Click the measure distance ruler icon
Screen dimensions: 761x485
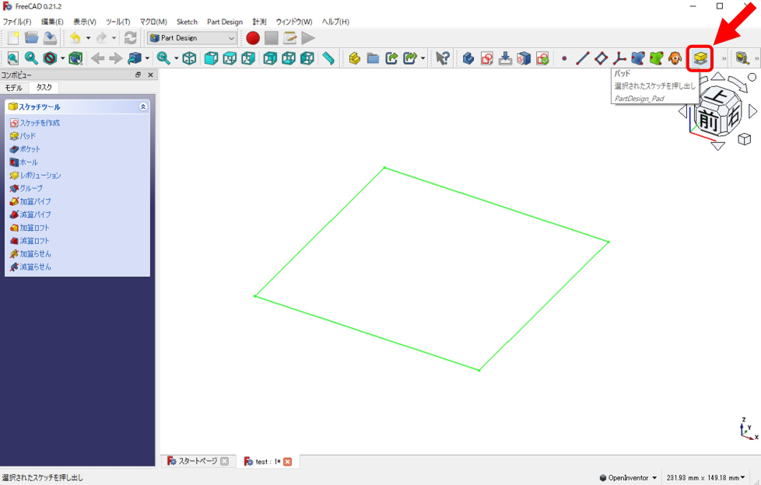(x=328, y=58)
